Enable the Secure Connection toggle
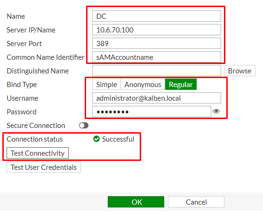Viewport: 263px width, 215px height. pyautogui.click(x=84, y=126)
